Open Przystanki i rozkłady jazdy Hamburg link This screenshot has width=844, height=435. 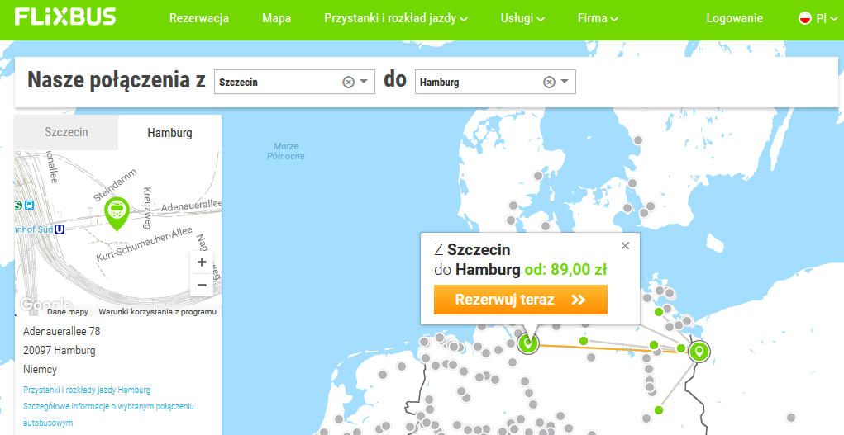click(x=87, y=390)
